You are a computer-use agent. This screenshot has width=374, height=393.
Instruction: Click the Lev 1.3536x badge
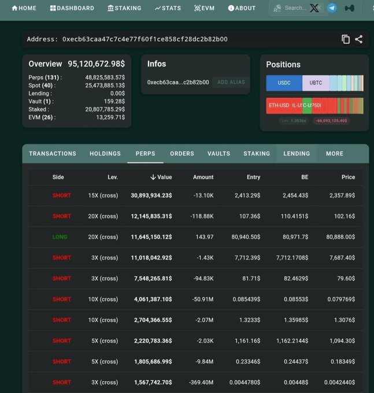coord(294,121)
